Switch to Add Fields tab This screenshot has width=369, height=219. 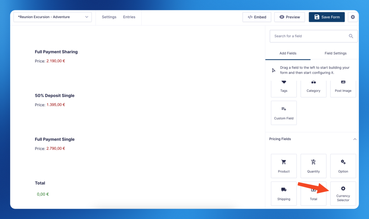[x=288, y=53]
